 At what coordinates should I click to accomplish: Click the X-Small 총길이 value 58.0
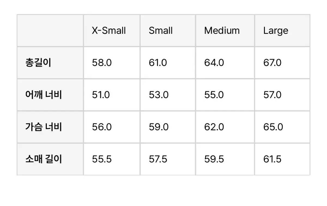pyautogui.click(x=102, y=63)
